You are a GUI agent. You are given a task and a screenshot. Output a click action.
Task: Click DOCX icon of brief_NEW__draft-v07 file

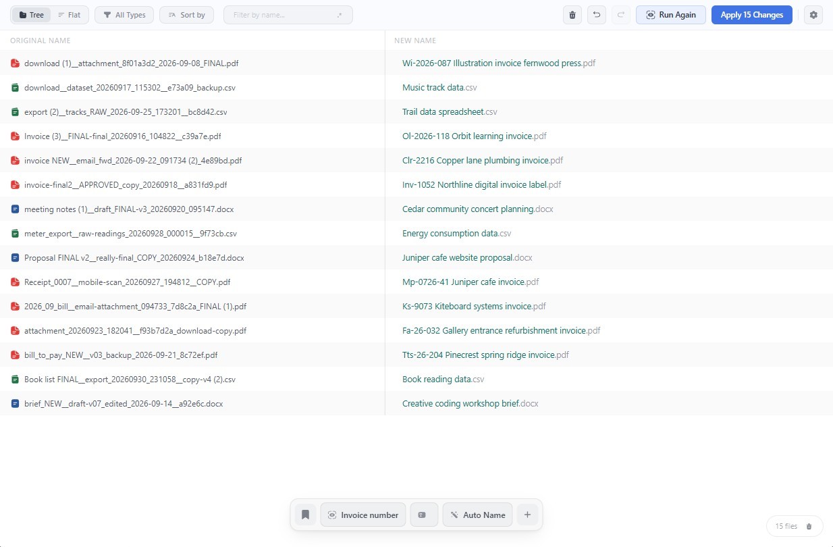pyautogui.click(x=15, y=404)
